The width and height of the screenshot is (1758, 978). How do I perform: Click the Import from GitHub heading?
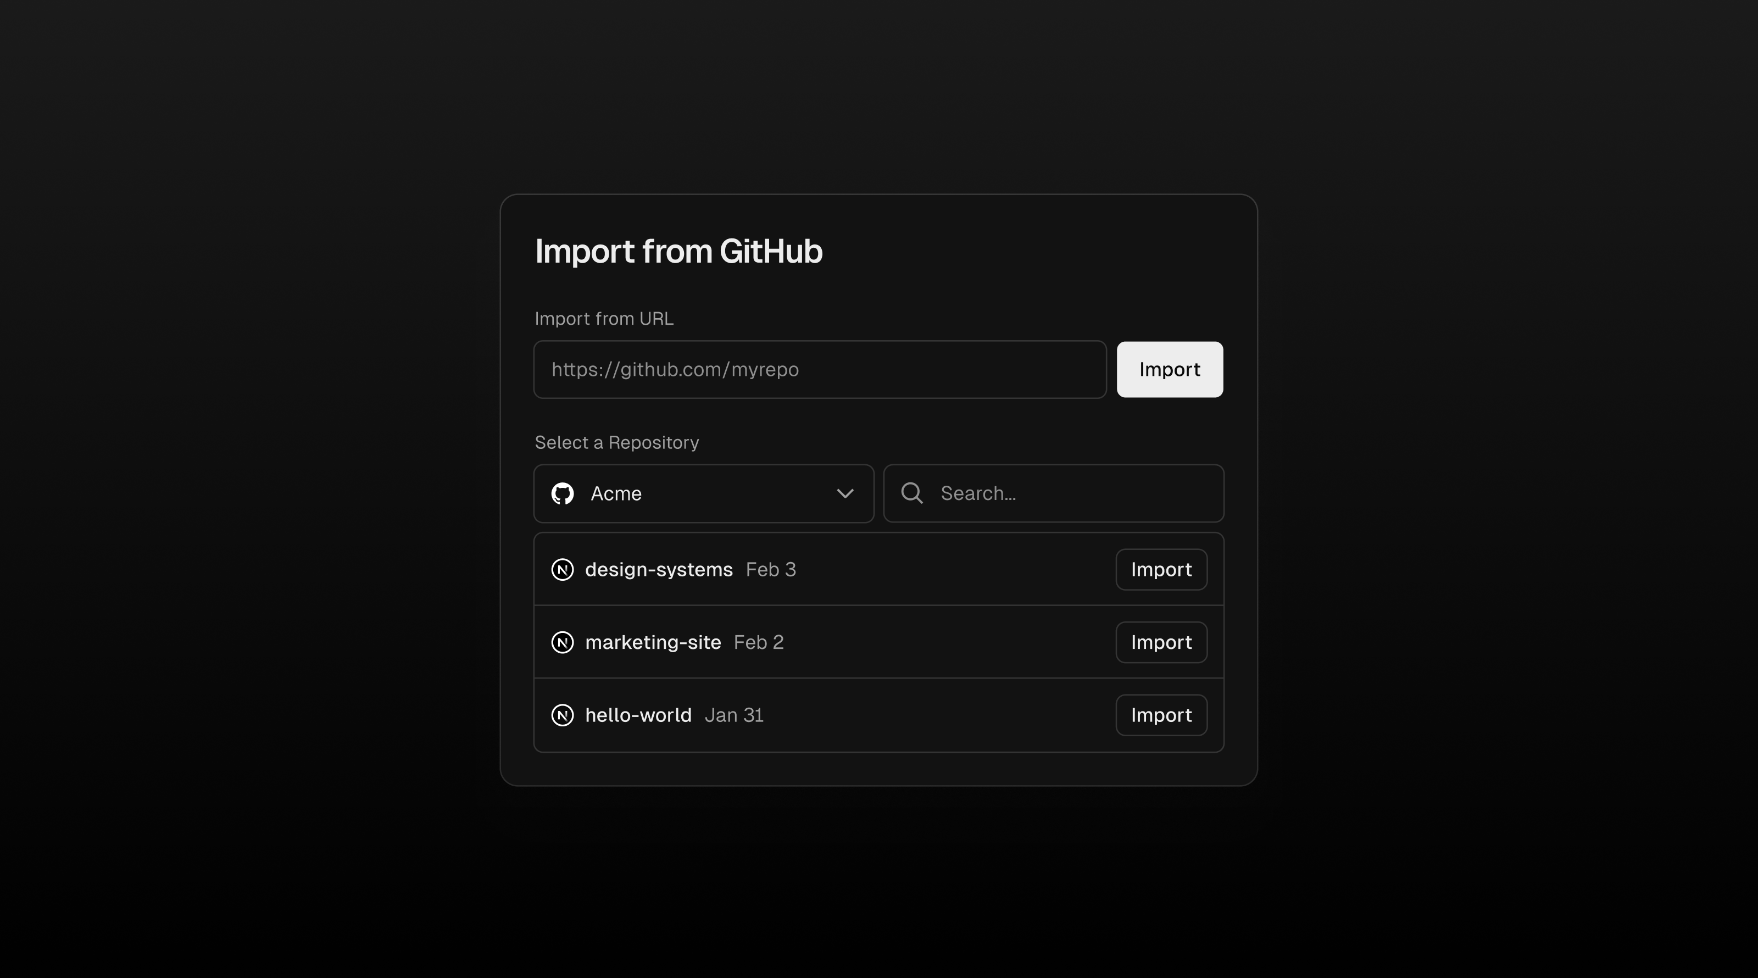(678, 251)
